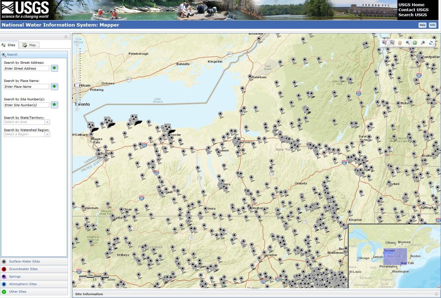Screen dimensions: 441x298
Task: Focus the Enter Street Address field
Action: (26, 68)
